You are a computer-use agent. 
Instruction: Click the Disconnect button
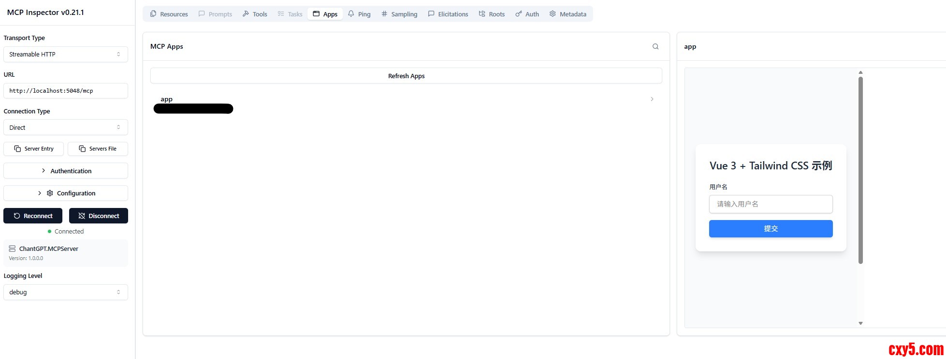[x=99, y=216]
